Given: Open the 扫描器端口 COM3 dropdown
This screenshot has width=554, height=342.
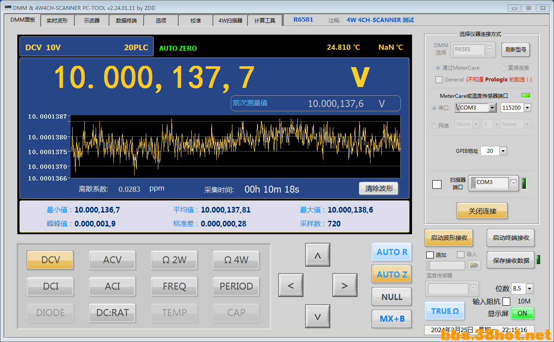Looking at the screenshot, I should (513, 183).
